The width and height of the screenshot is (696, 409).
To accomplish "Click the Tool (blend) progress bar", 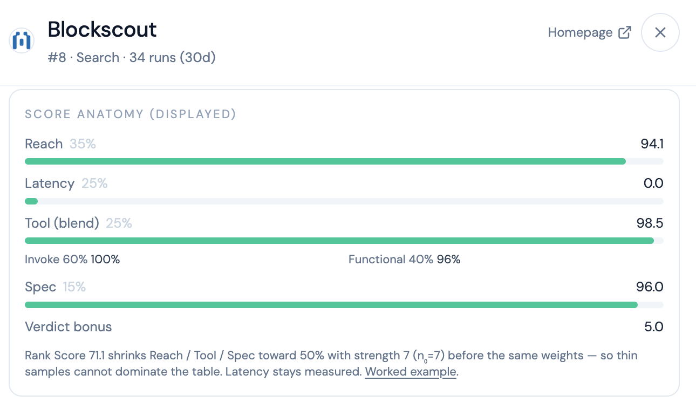I will [344, 241].
